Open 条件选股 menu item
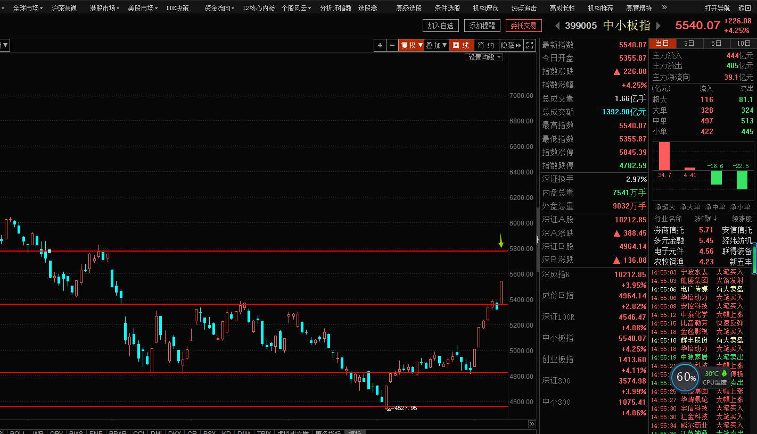The image size is (757, 434). point(447,8)
